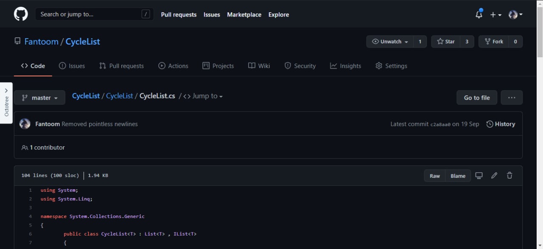Screen dimensions: 543x249
Task: Select code line number 1
Action: click(30, 190)
